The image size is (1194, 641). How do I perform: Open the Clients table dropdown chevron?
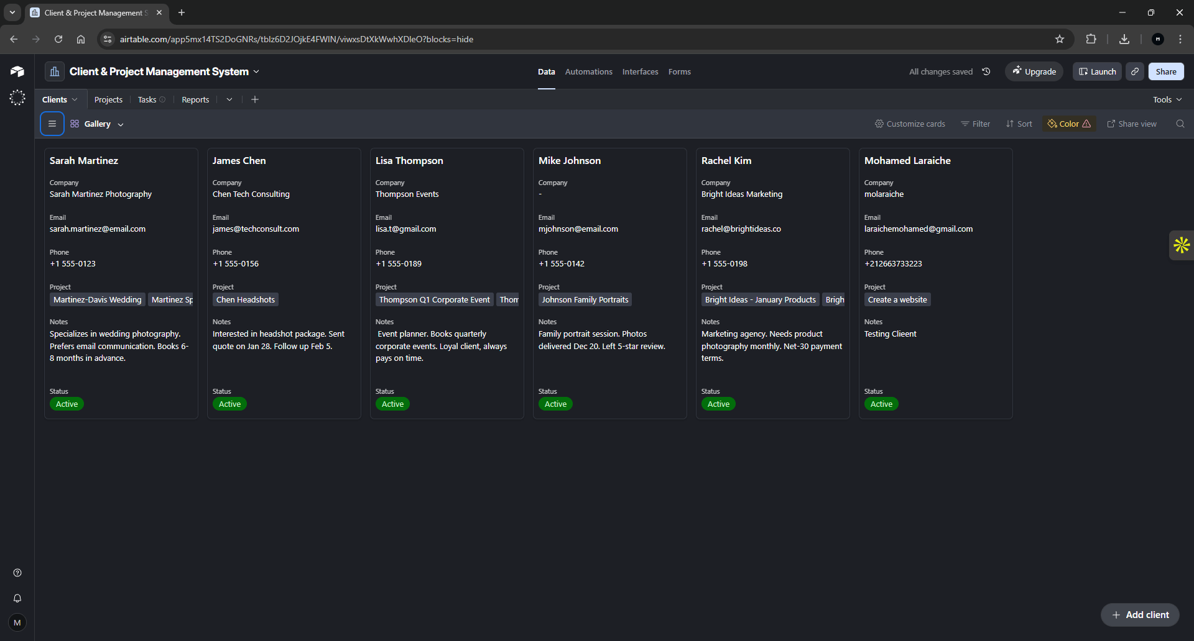(x=75, y=99)
